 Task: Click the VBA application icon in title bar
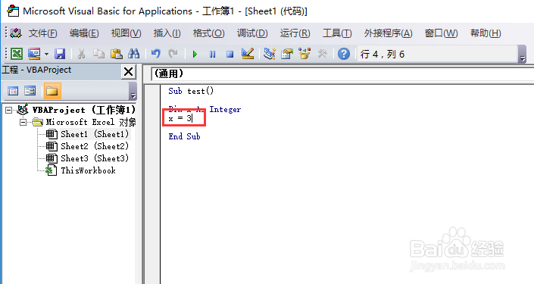(13, 11)
